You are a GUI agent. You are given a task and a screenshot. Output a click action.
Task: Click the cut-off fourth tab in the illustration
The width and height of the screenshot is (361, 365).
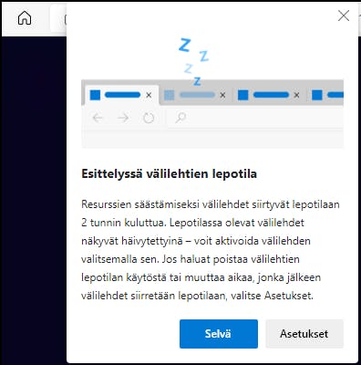(x=325, y=95)
